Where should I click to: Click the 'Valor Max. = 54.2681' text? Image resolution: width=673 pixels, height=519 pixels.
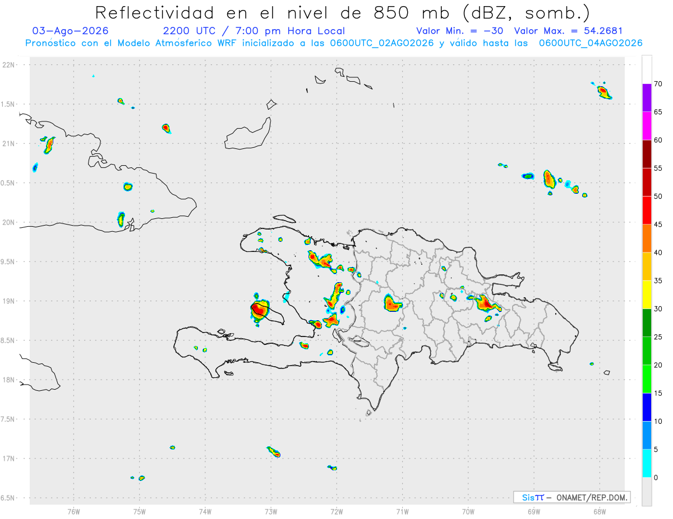pos(568,31)
